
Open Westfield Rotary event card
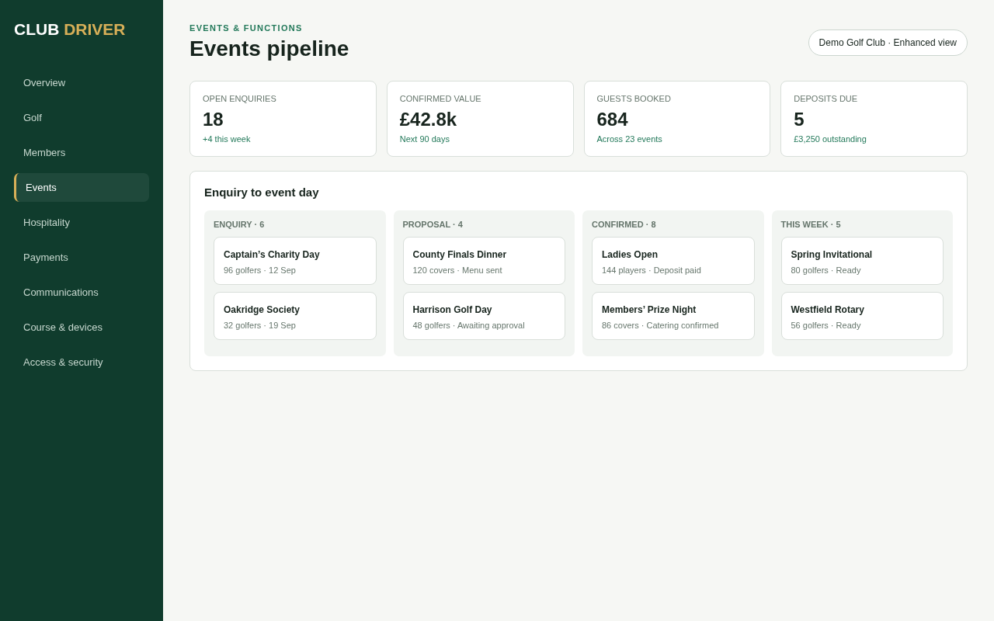pos(862,316)
